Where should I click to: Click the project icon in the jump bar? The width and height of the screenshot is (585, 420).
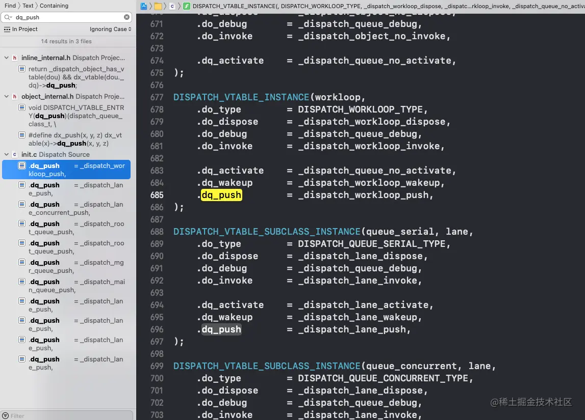coord(144,6)
